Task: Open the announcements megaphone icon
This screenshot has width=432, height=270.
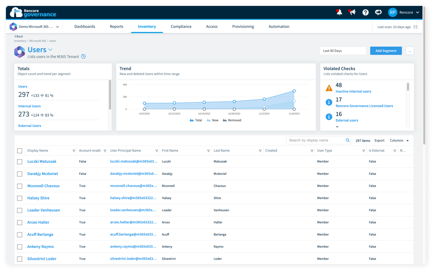Action: (x=352, y=12)
